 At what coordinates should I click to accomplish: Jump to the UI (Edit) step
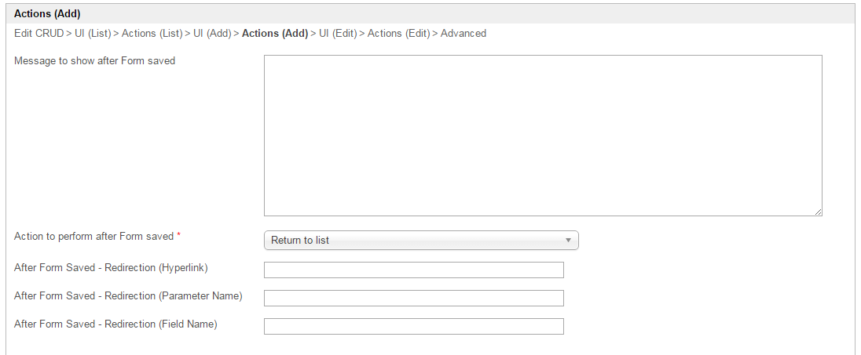tap(338, 34)
